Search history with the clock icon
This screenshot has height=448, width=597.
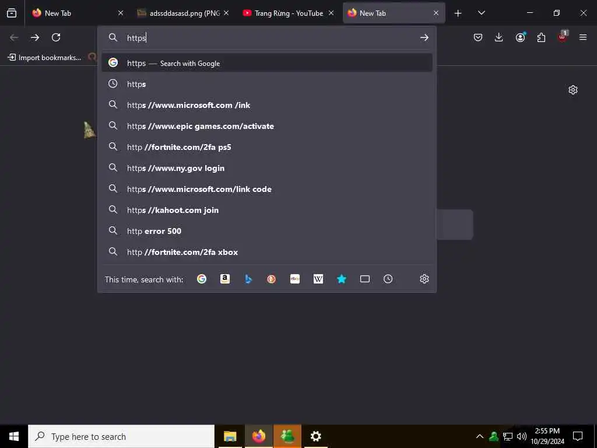tap(388, 279)
